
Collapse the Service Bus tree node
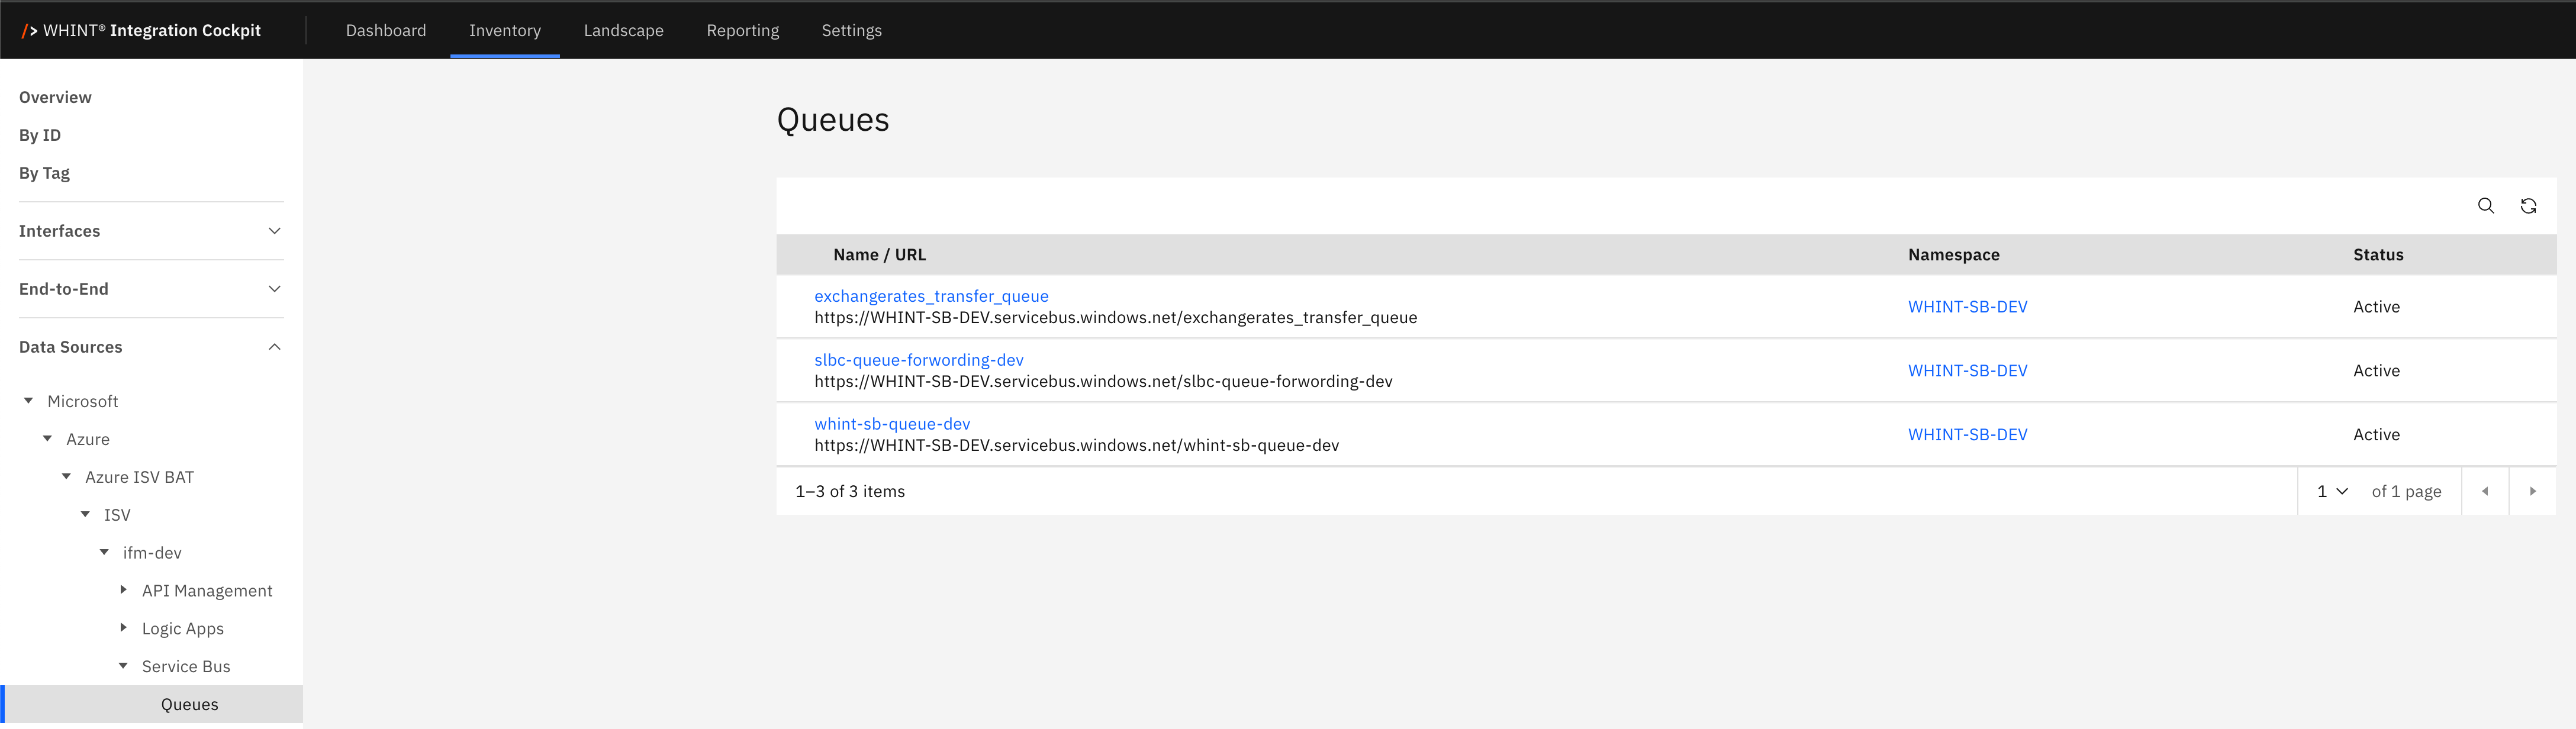tap(123, 666)
